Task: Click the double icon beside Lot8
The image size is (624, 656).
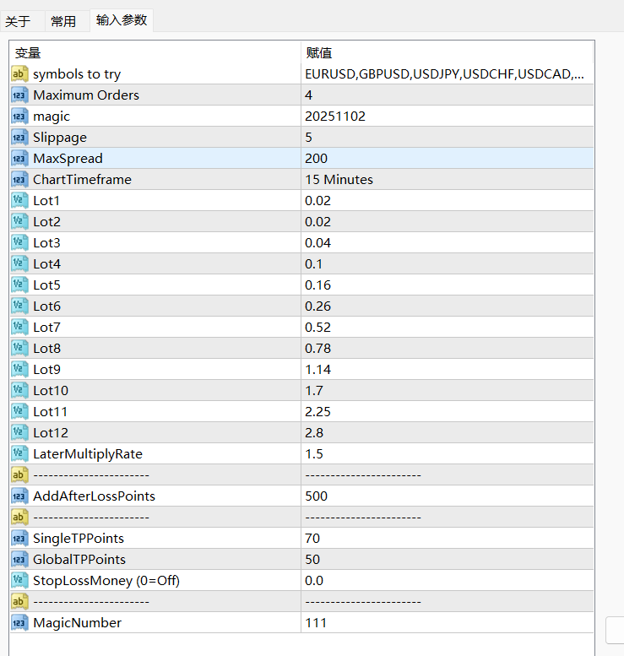Action: click(19, 348)
